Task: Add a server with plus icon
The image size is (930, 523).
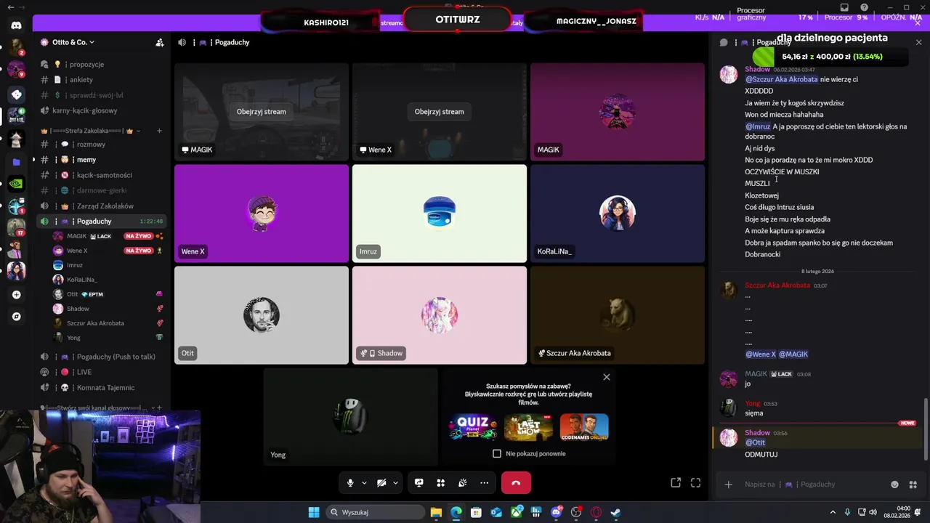Action: [x=16, y=295]
